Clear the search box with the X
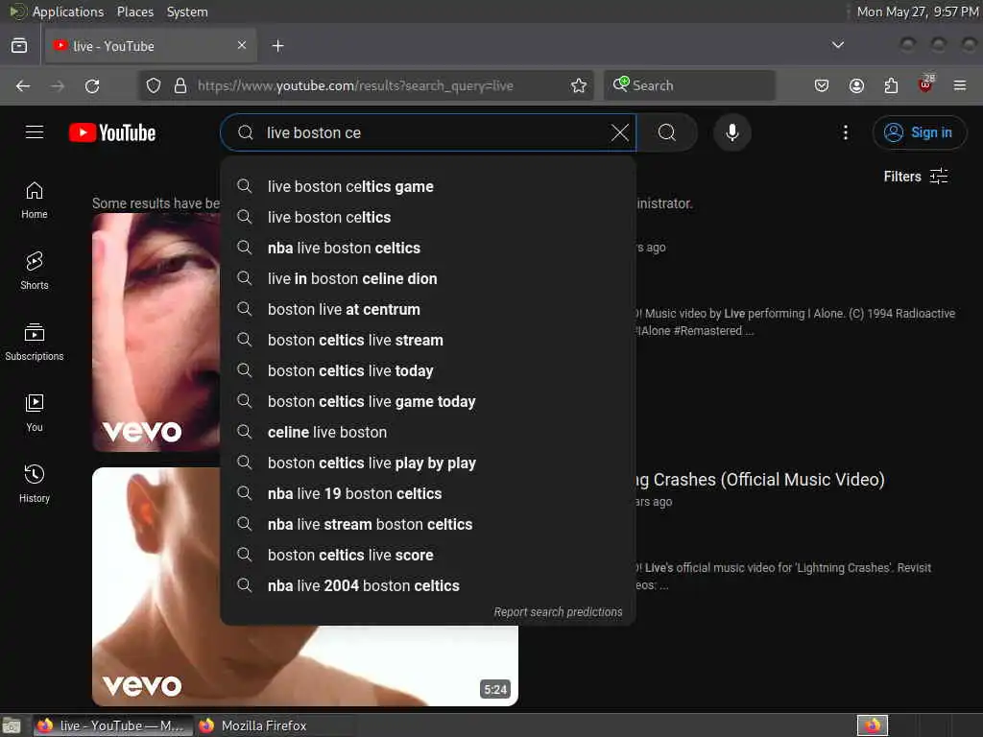This screenshot has width=983, height=737. tap(619, 132)
